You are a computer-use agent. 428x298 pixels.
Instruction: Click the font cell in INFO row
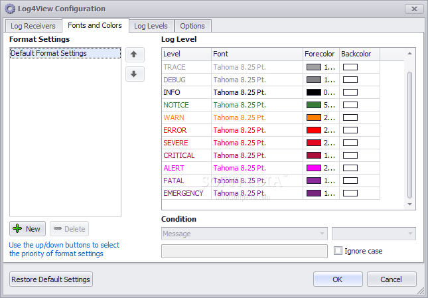pos(257,92)
